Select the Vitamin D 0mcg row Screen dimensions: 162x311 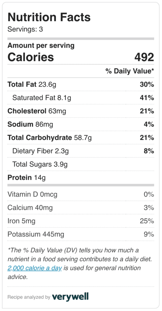coord(81,194)
